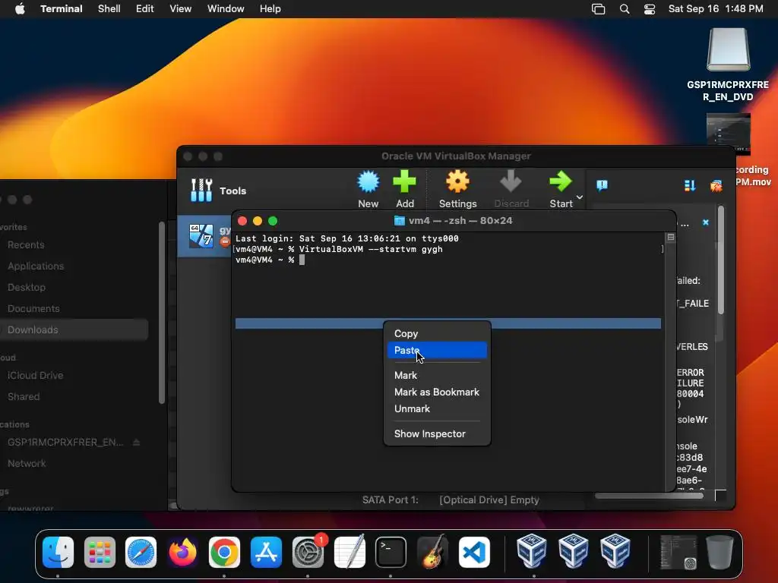Image resolution: width=778 pixels, height=583 pixels.
Task: Open App Store from the Dock
Action: (266, 552)
